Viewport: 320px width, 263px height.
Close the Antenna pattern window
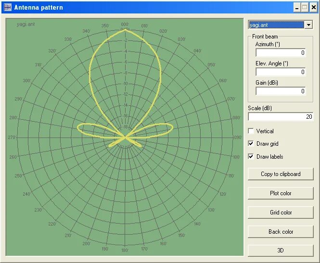tap(313, 8)
